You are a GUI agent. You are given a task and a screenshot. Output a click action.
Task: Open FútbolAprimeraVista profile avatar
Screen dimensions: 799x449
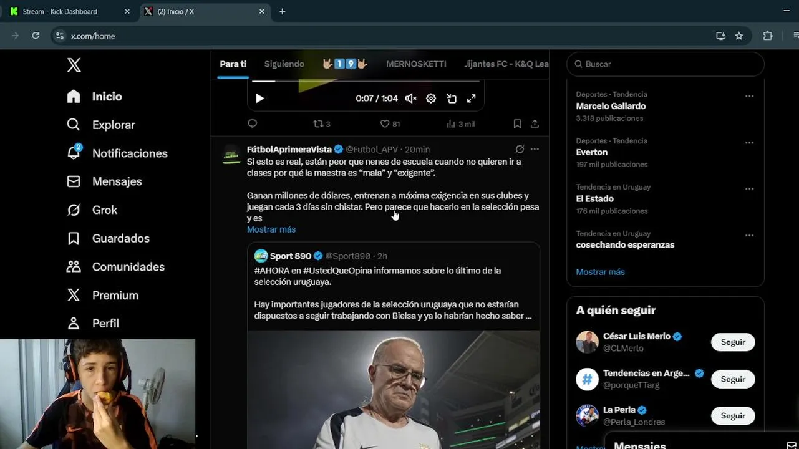coord(231,155)
